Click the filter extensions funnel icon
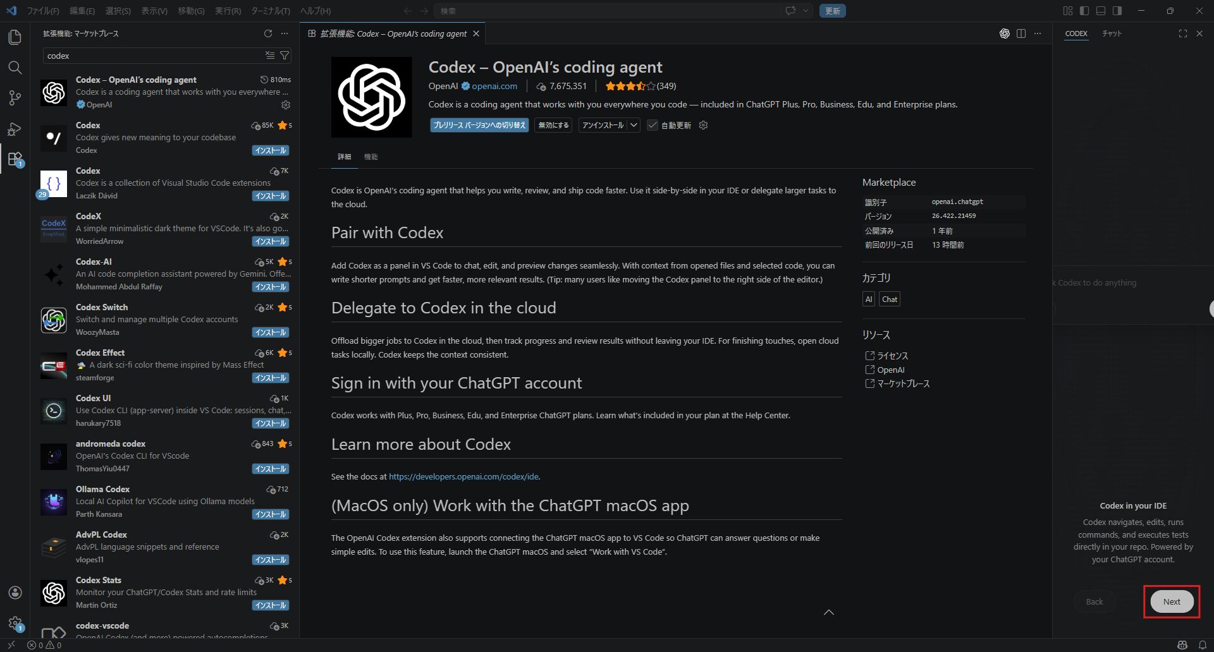Image resolution: width=1214 pixels, height=652 pixels. pos(285,56)
